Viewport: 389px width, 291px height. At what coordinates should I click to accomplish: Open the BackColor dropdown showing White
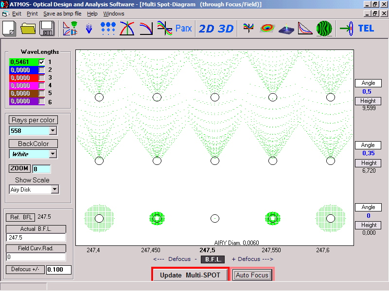(x=53, y=154)
